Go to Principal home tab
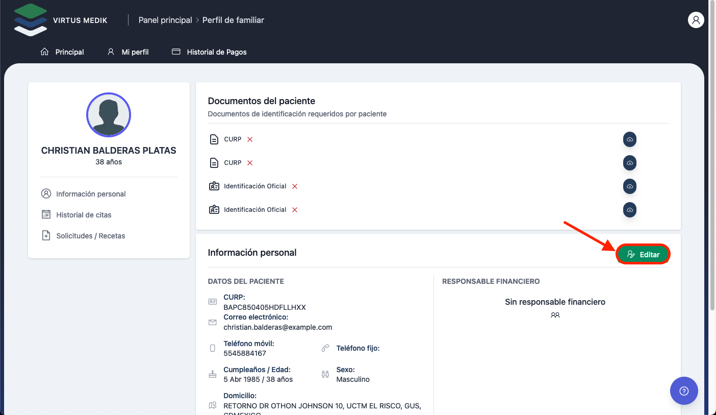716x415 pixels. (x=62, y=52)
